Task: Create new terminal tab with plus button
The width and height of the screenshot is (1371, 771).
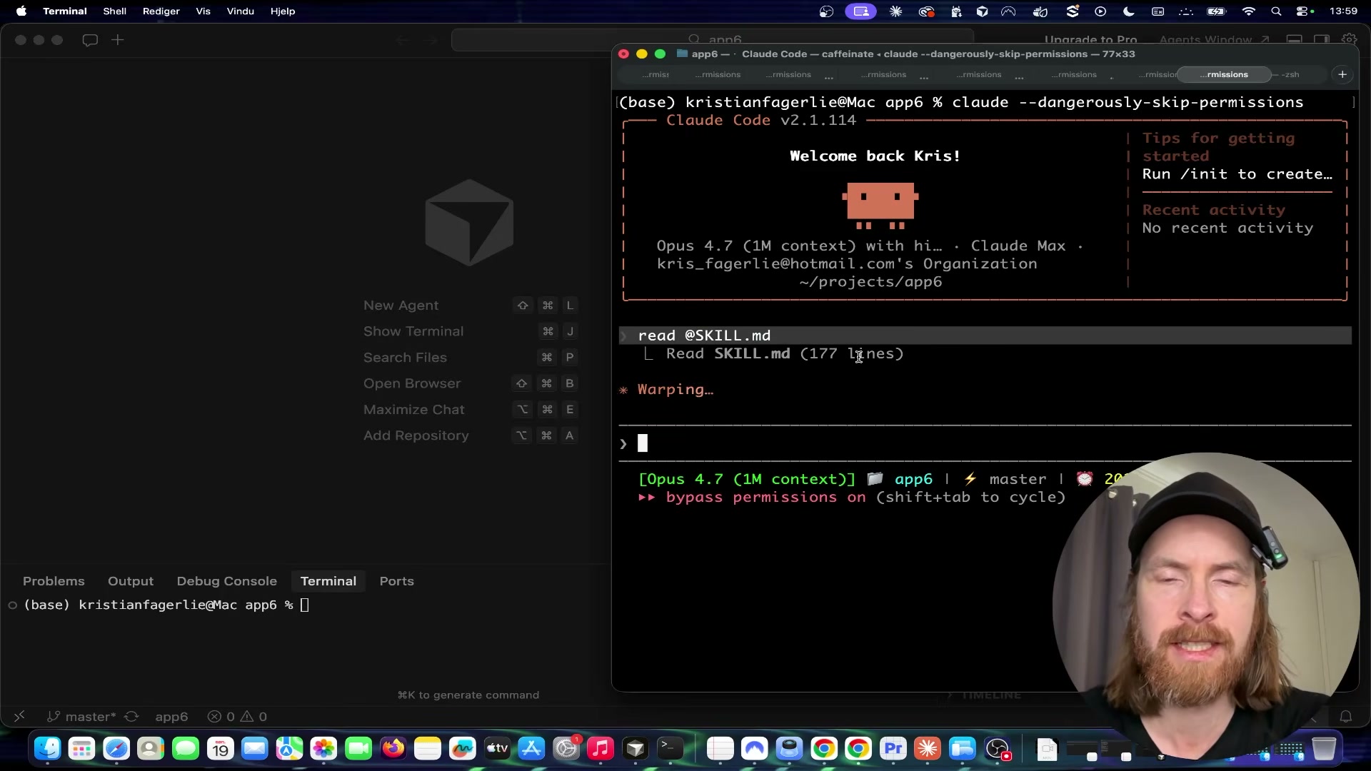Action: (x=1342, y=74)
